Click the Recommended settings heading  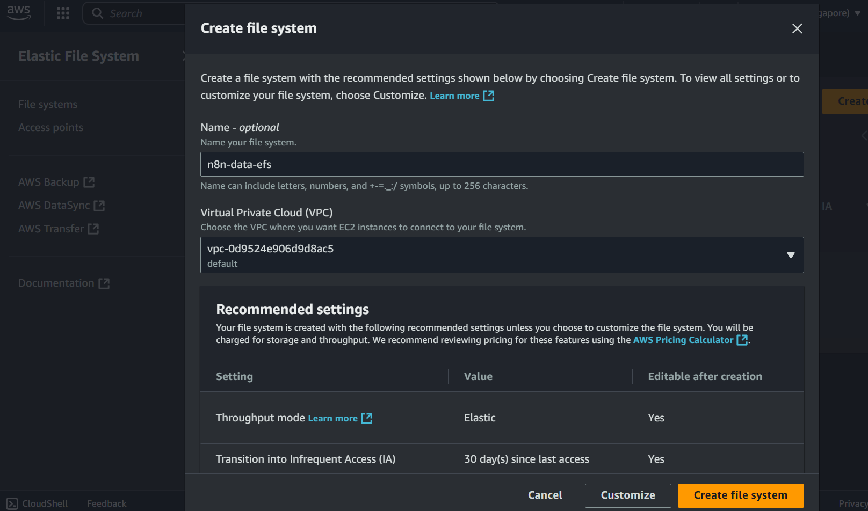point(293,310)
